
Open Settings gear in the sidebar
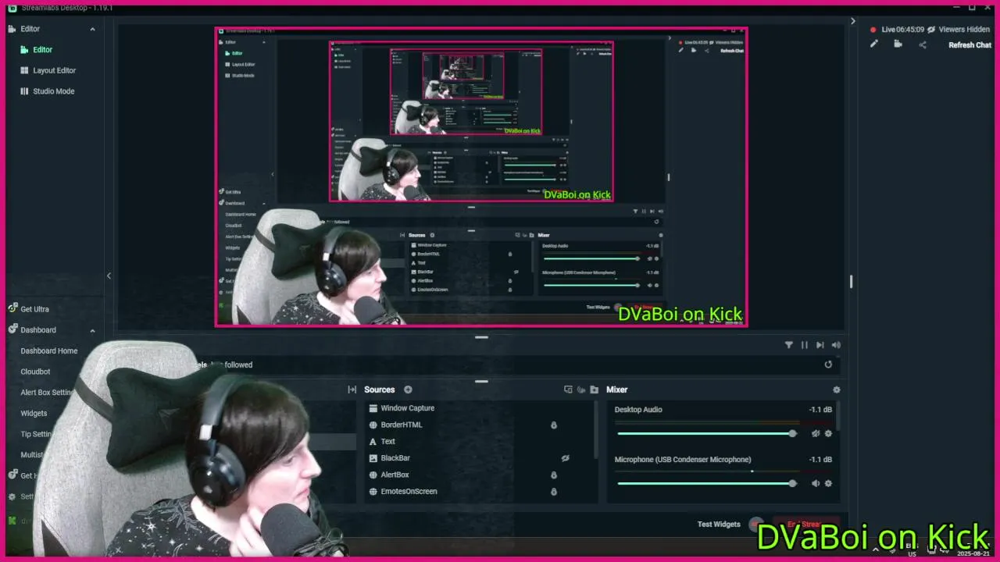coord(12,496)
